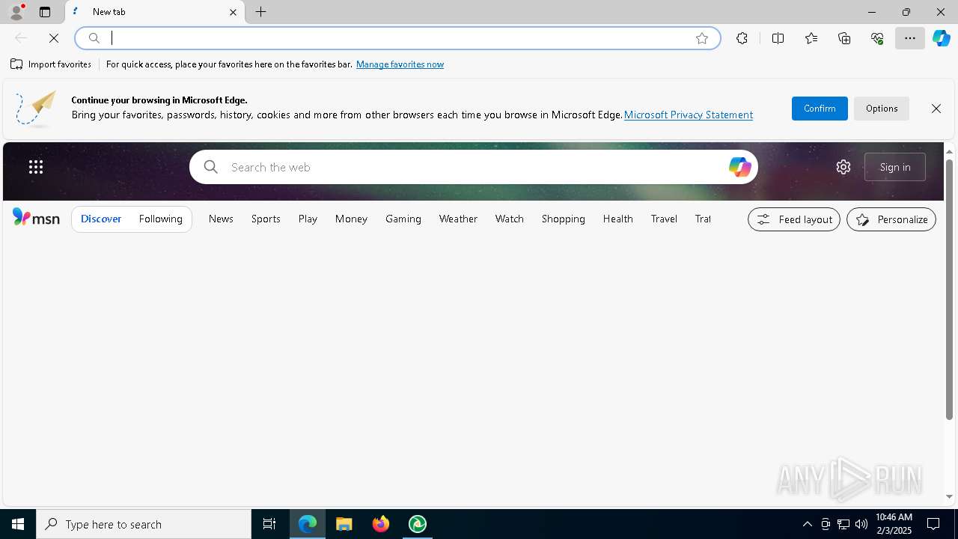Open the Watch section
The height and width of the screenshot is (539, 958).
(x=510, y=219)
